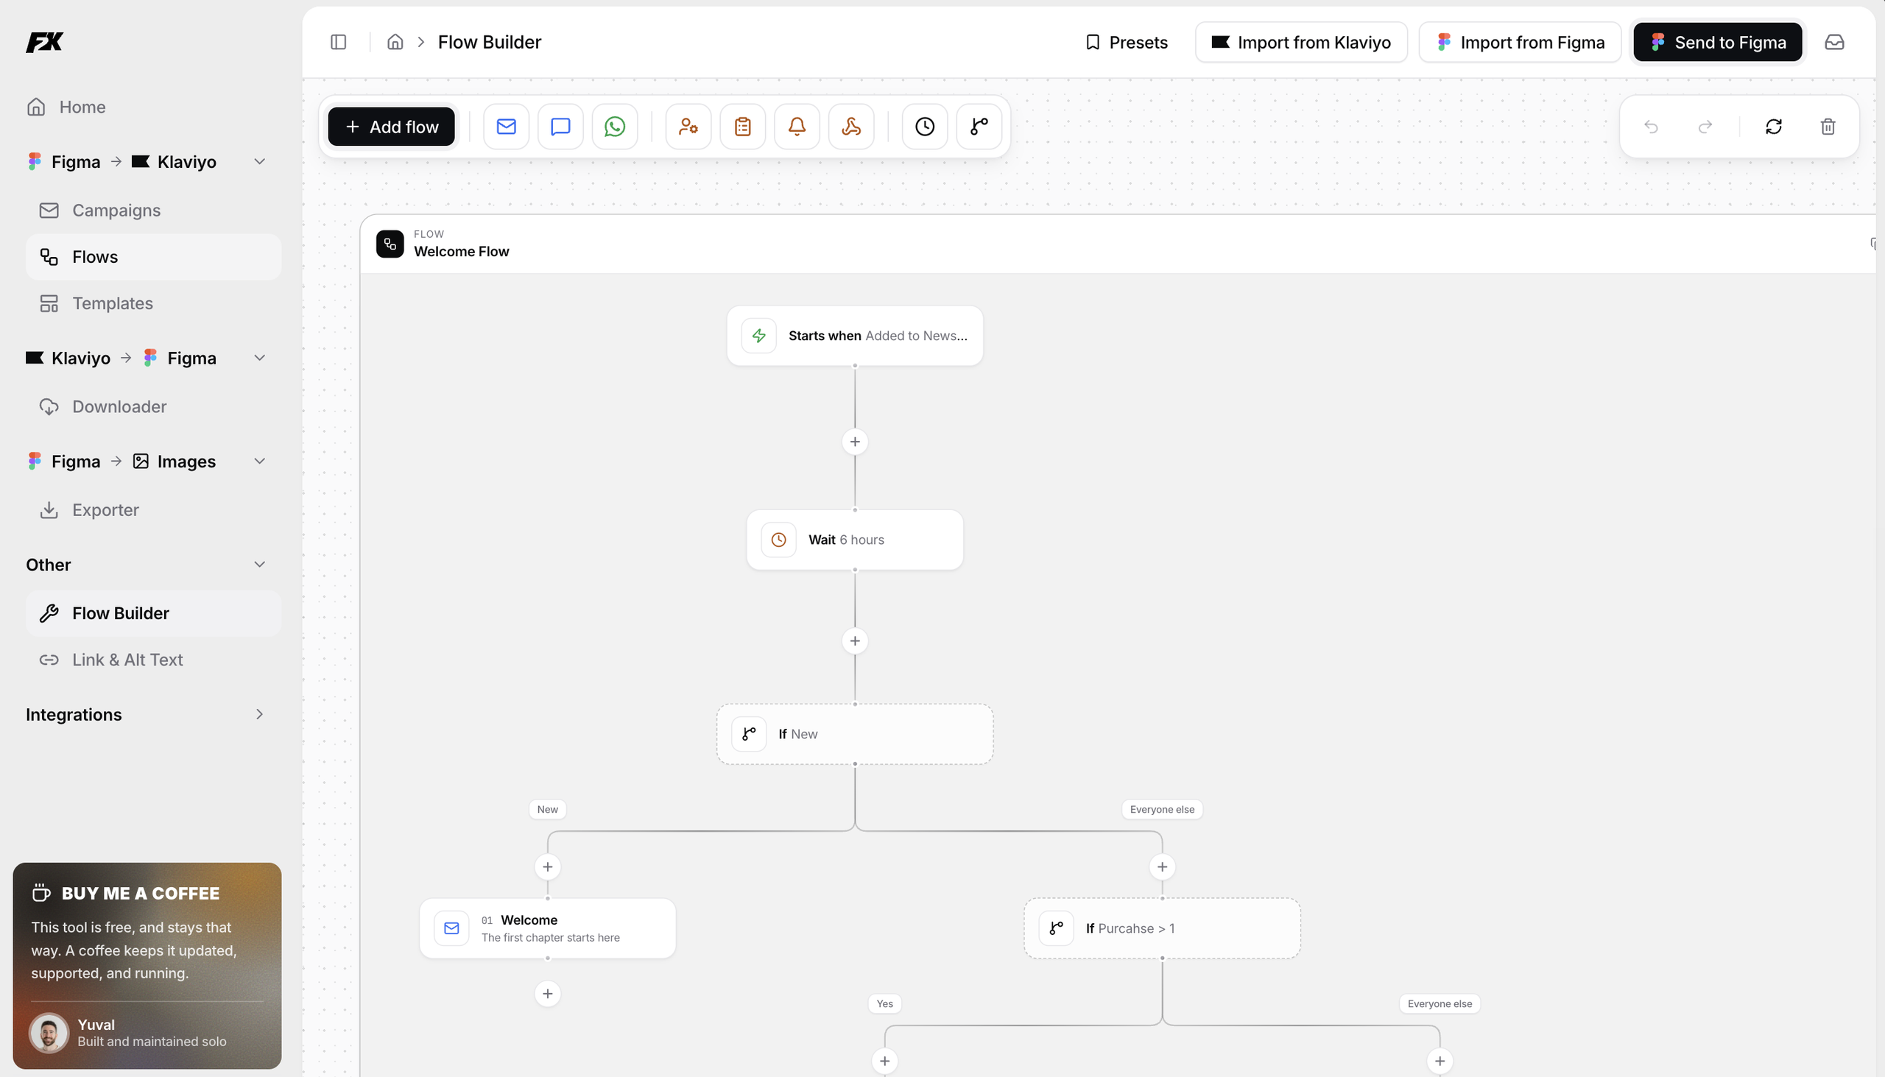The width and height of the screenshot is (1885, 1077).
Task: Select the profile update user-gear icon
Action: click(688, 127)
